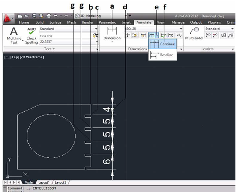Click the Add Leader icon
The width and height of the screenshot is (238, 192).
[x=208, y=35]
